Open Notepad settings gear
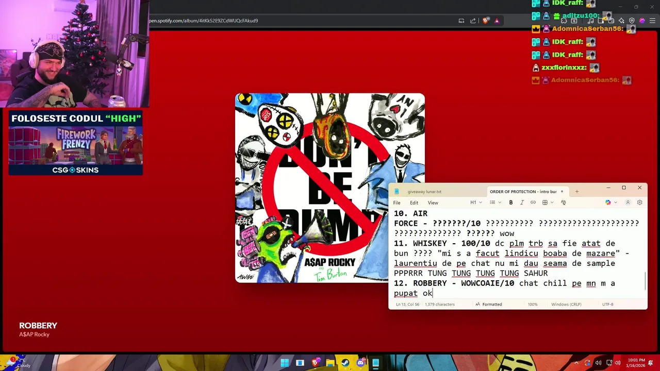Viewport: 660px width, 371px height. (x=640, y=203)
